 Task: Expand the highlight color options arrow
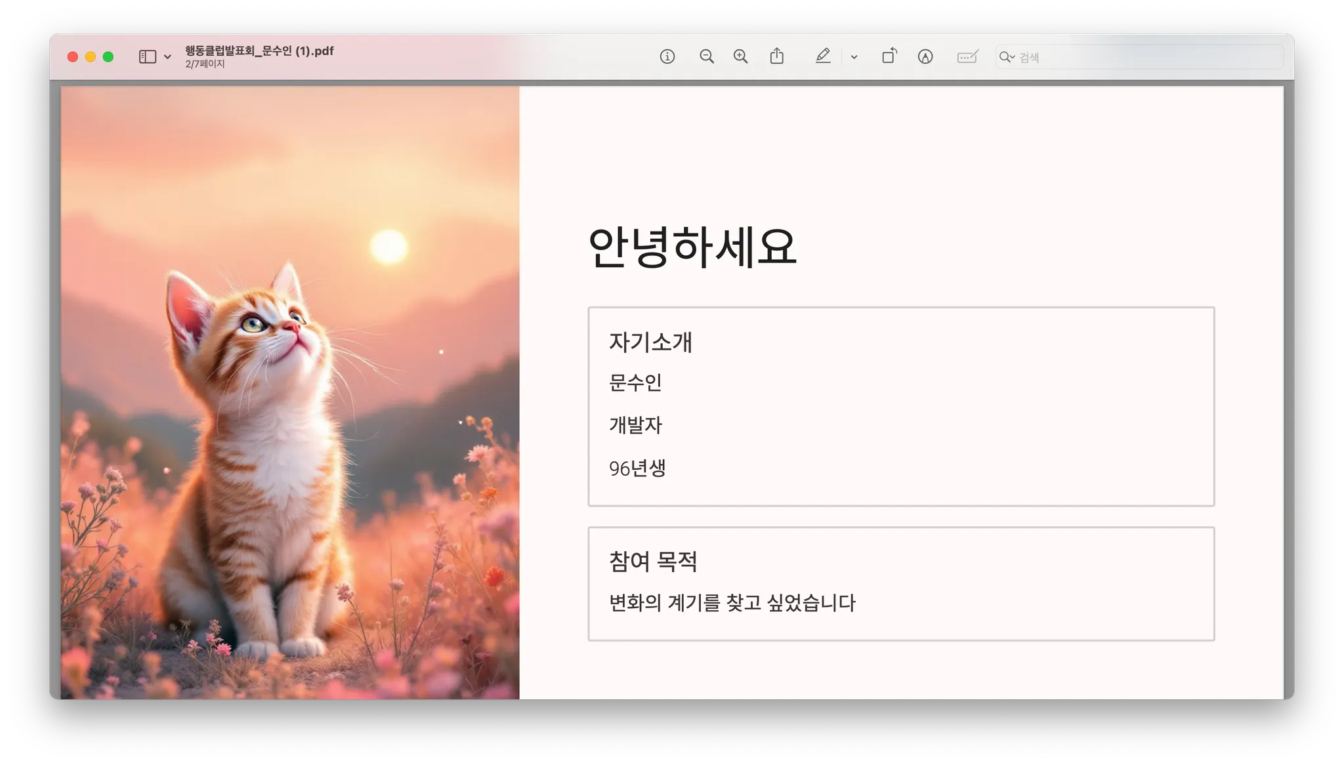(854, 57)
